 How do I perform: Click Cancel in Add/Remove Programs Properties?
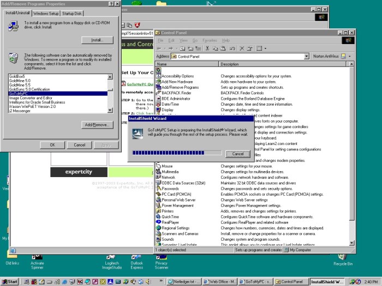[80, 145]
